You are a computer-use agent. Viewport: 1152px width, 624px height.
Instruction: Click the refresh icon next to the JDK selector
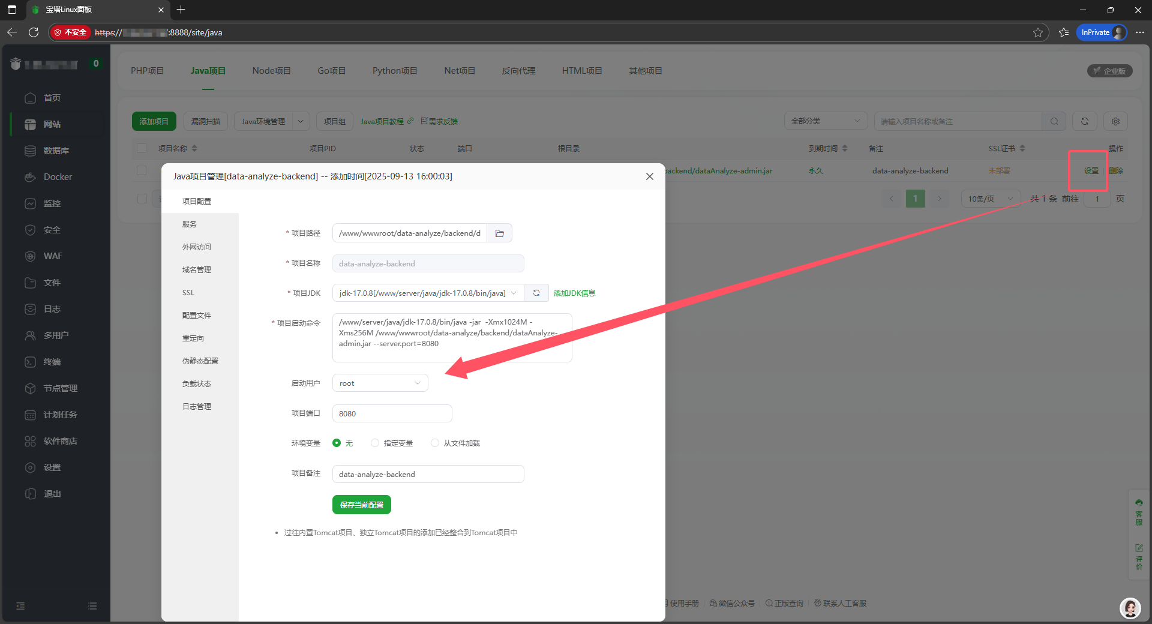[536, 293]
